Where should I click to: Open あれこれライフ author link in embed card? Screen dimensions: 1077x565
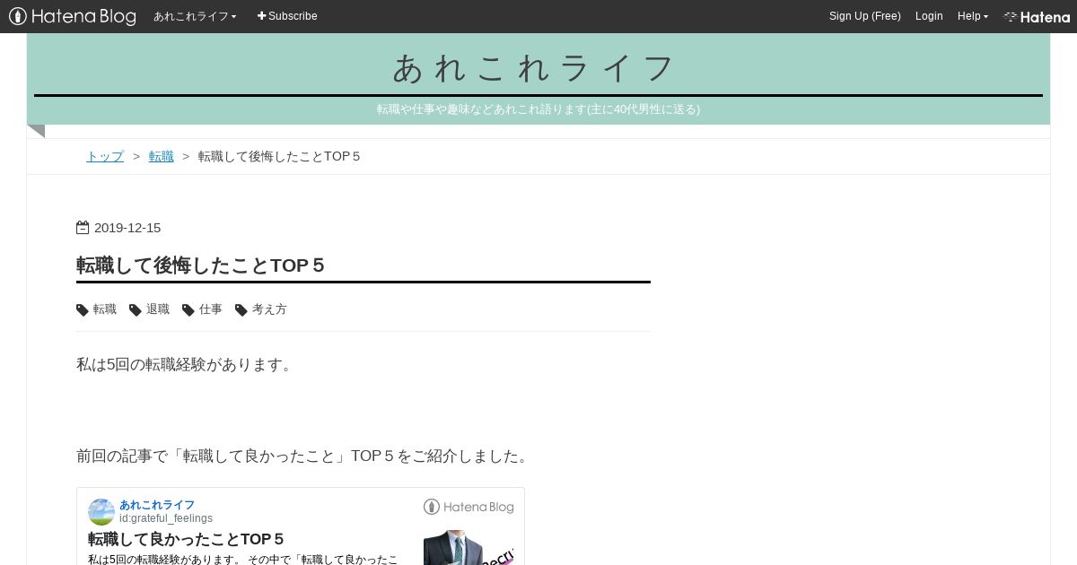point(157,505)
